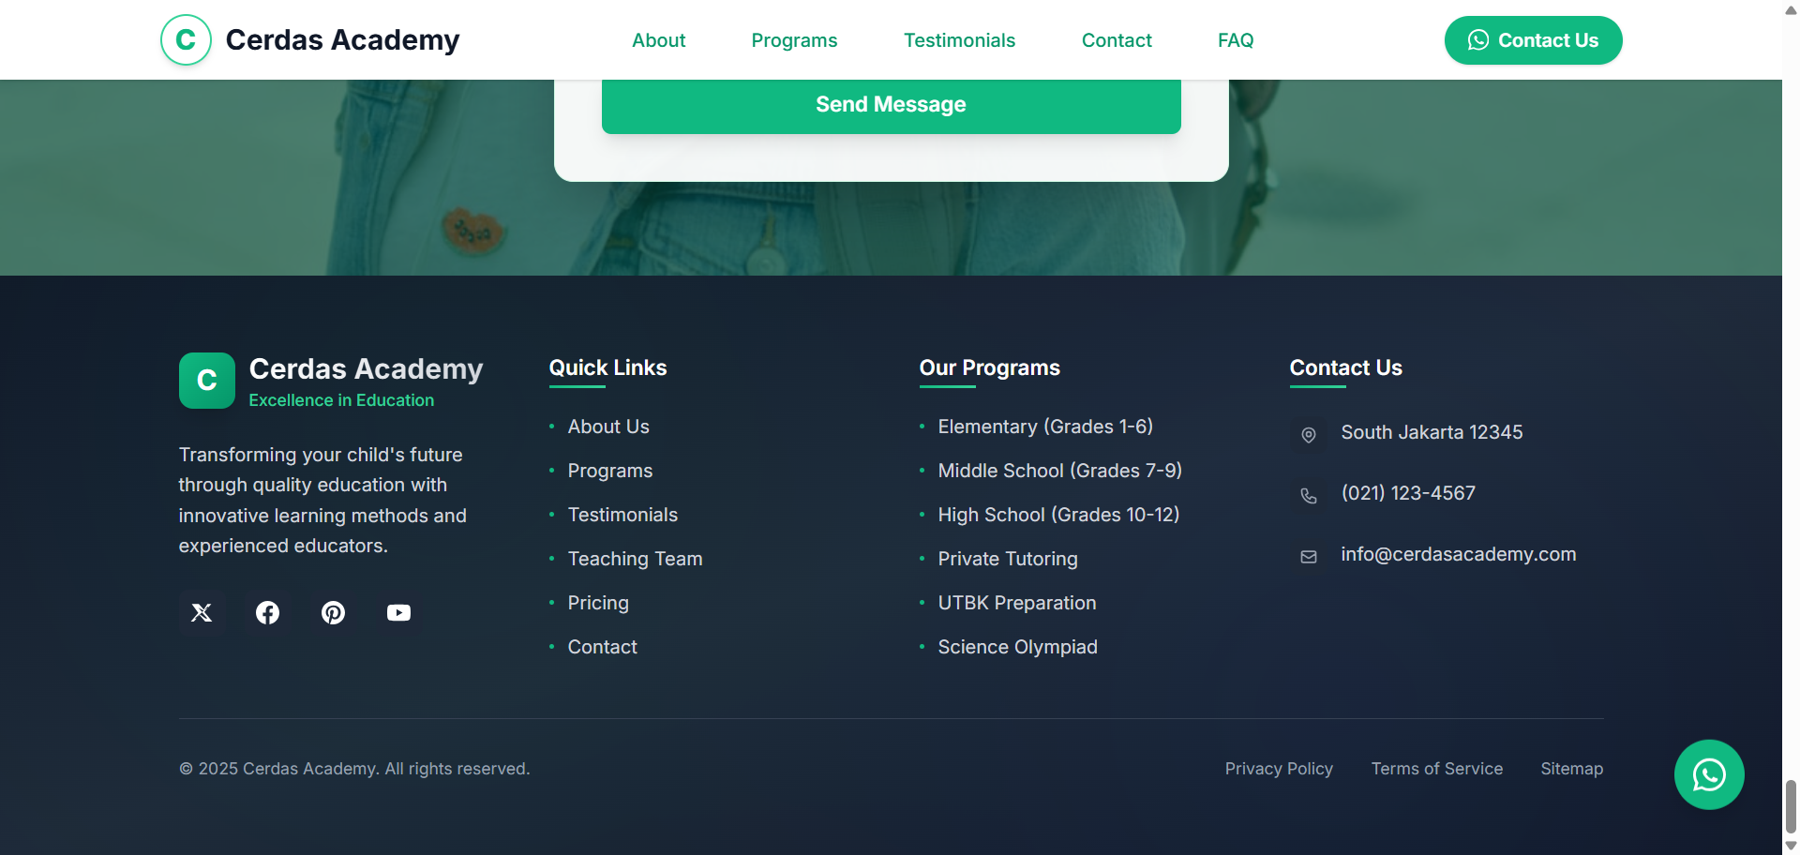
Task: Open the Pinterest social icon
Action: point(333,613)
